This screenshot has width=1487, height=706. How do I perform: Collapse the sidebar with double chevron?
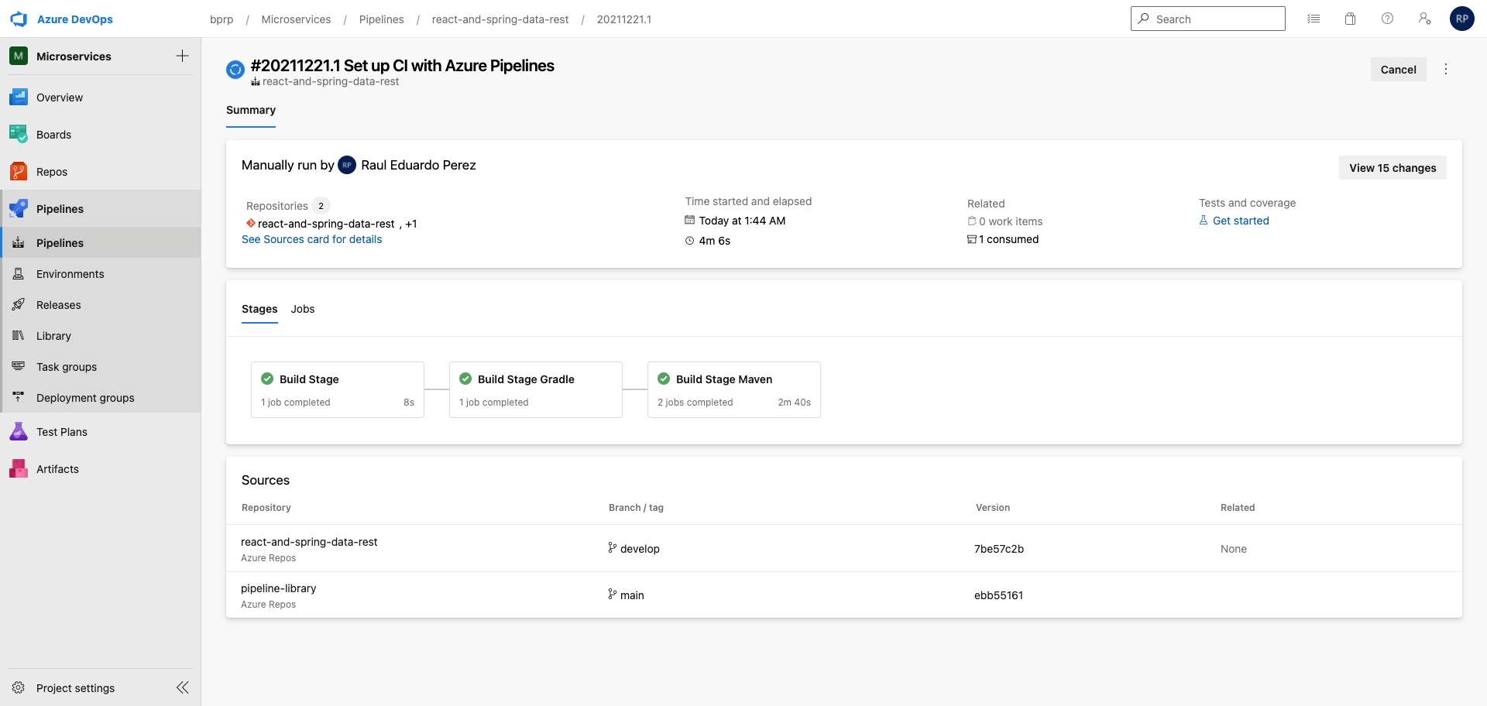[183, 687]
